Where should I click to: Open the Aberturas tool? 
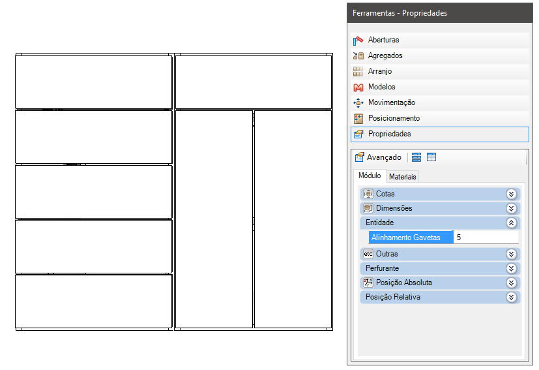pos(440,40)
